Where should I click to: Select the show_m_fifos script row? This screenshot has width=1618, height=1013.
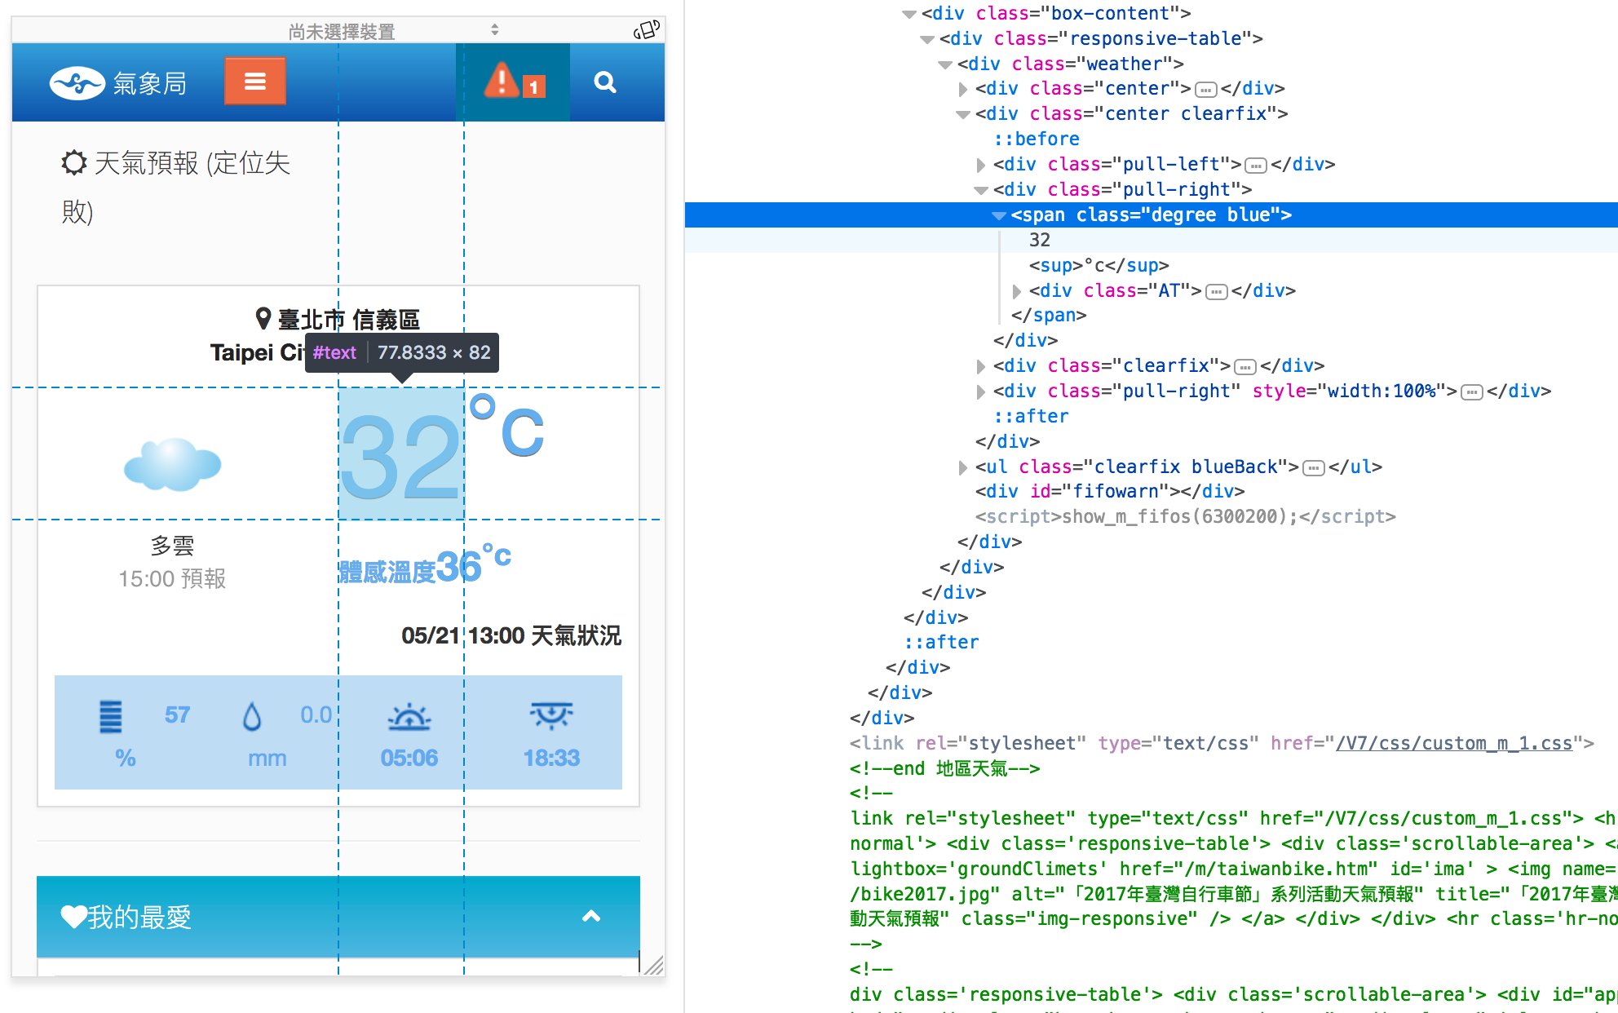pyautogui.click(x=1185, y=516)
